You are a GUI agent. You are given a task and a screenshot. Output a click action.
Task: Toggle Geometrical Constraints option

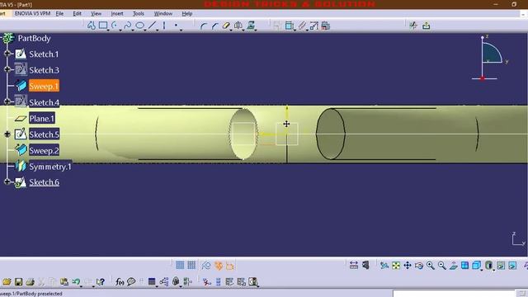218,266
